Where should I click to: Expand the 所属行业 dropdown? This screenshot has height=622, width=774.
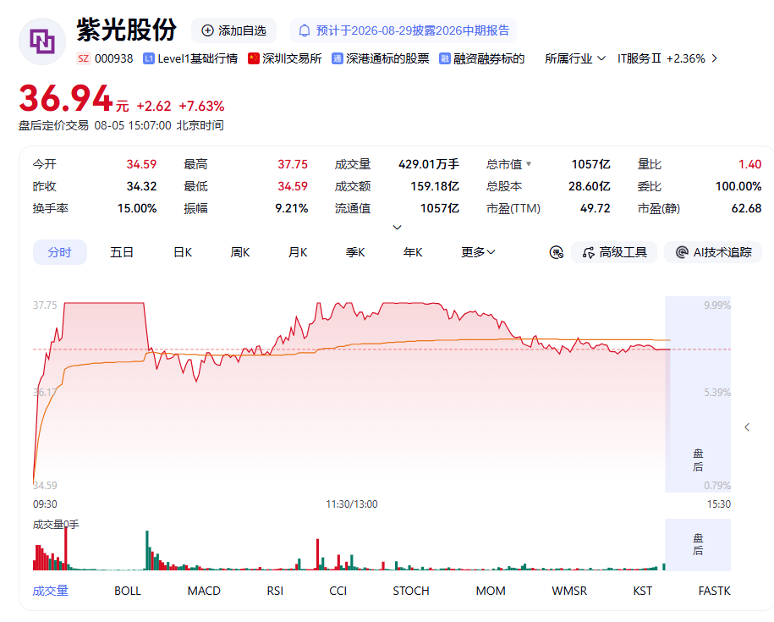(574, 58)
